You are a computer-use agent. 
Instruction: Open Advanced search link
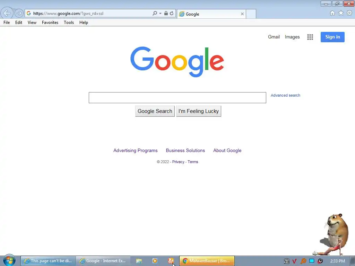285,95
